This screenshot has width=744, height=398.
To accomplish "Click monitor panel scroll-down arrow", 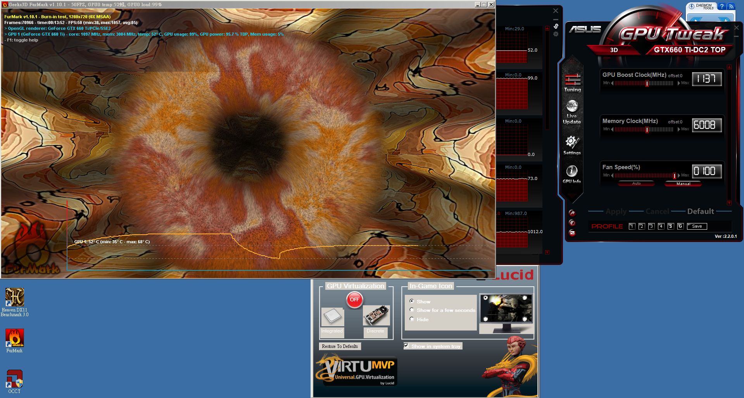I will [x=547, y=252].
